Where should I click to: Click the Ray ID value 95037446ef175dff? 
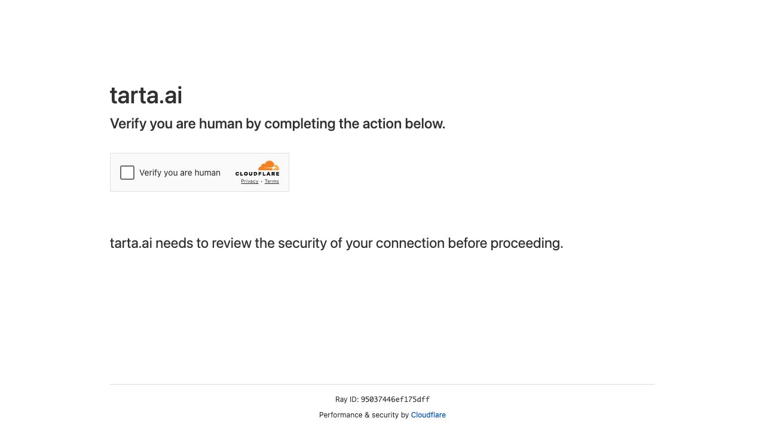point(395,400)
